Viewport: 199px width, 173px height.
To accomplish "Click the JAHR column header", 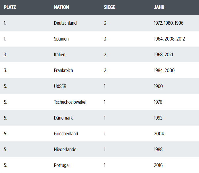I will pyautogui.click(x=159, y=7).
